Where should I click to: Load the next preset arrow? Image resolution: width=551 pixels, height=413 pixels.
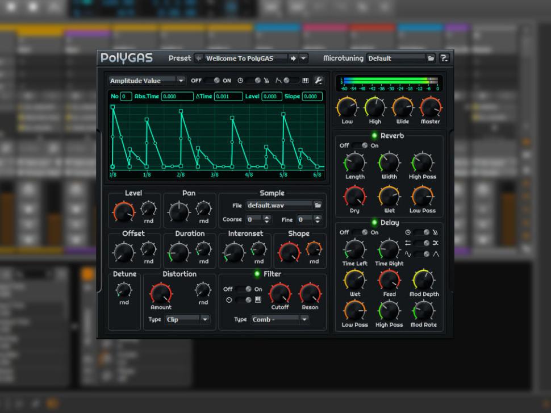coord(293,58)
